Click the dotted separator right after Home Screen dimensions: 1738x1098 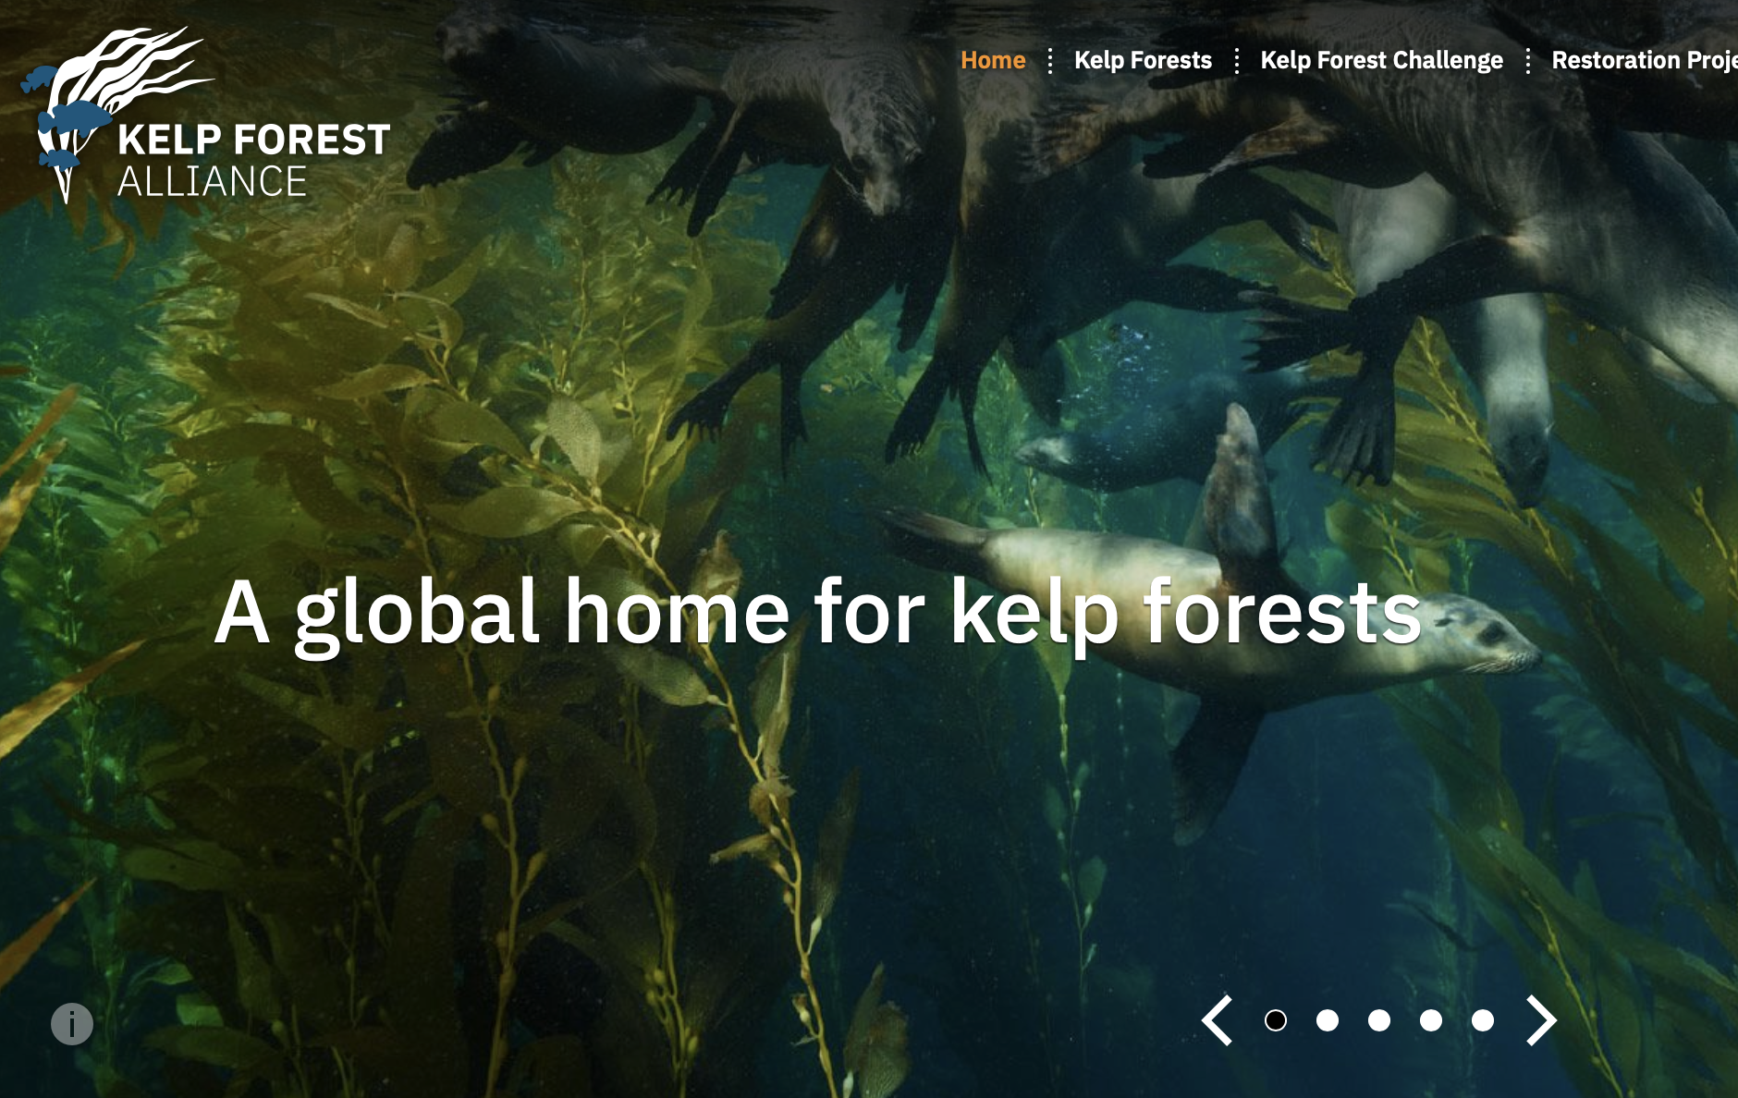(x=1050, y=61)
